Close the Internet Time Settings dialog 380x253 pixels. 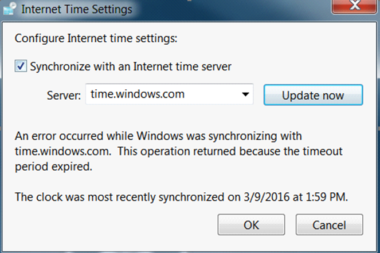click(355, 5)
